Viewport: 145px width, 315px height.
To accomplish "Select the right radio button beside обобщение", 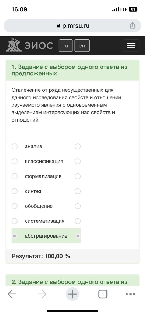I will click(78, 206).
